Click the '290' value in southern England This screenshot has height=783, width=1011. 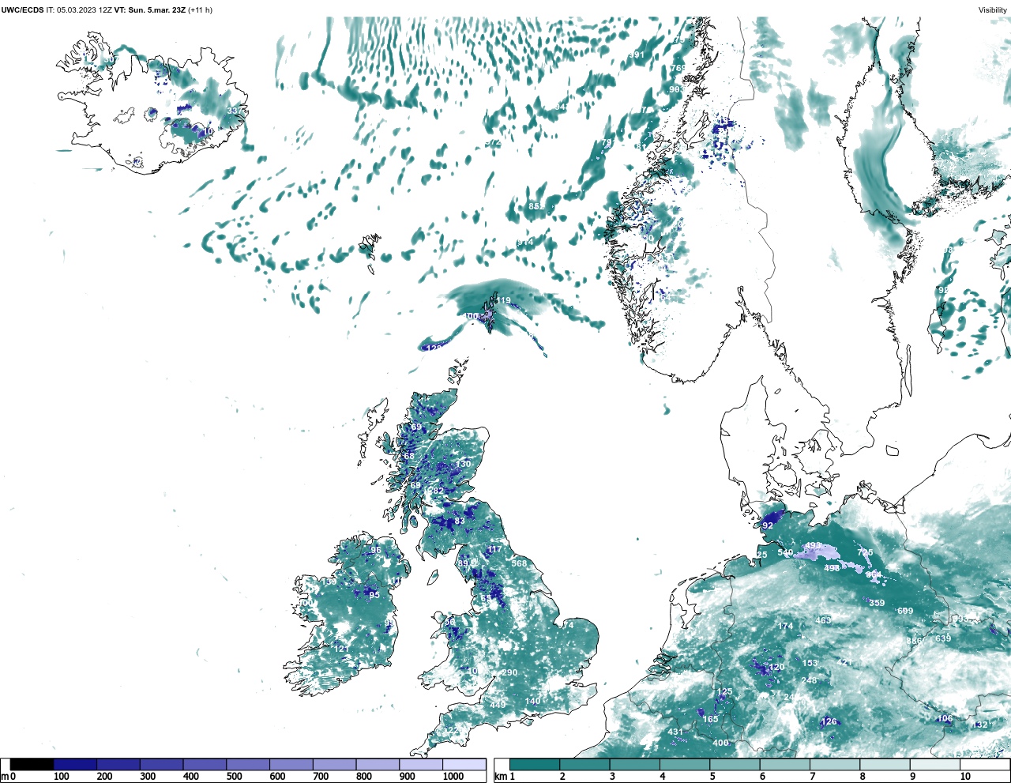(509, 673)
